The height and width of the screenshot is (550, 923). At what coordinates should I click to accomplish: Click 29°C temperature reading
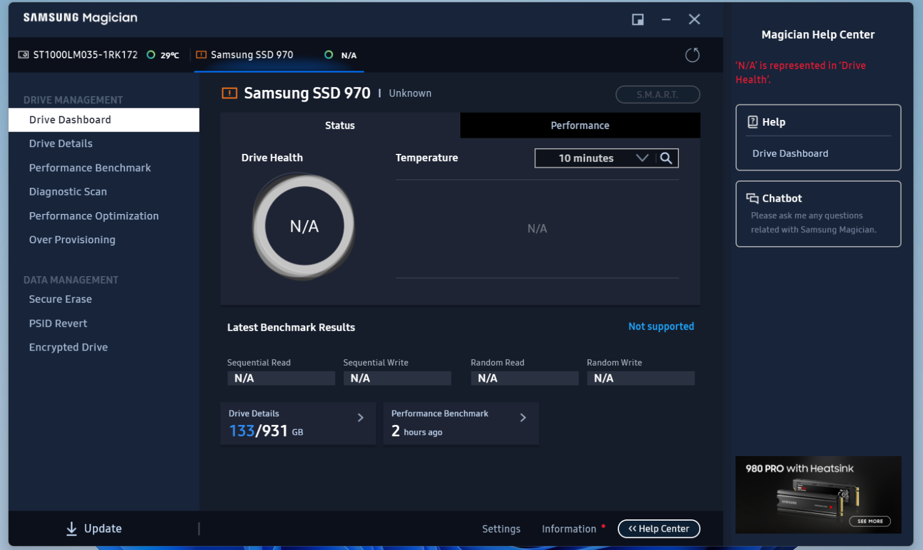pyautogui.click(x=170, y=55)
